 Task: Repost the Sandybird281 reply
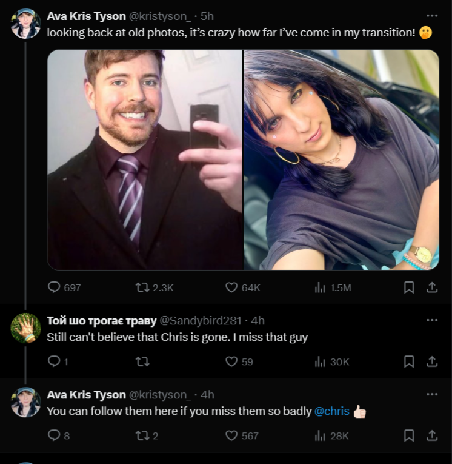142,361
